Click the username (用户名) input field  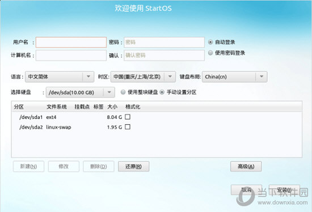[x=71, y=42]
